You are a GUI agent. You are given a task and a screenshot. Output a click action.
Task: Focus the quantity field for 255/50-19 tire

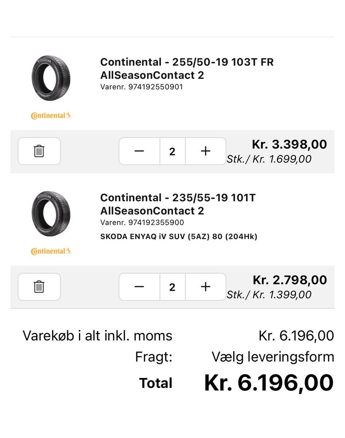172,151
